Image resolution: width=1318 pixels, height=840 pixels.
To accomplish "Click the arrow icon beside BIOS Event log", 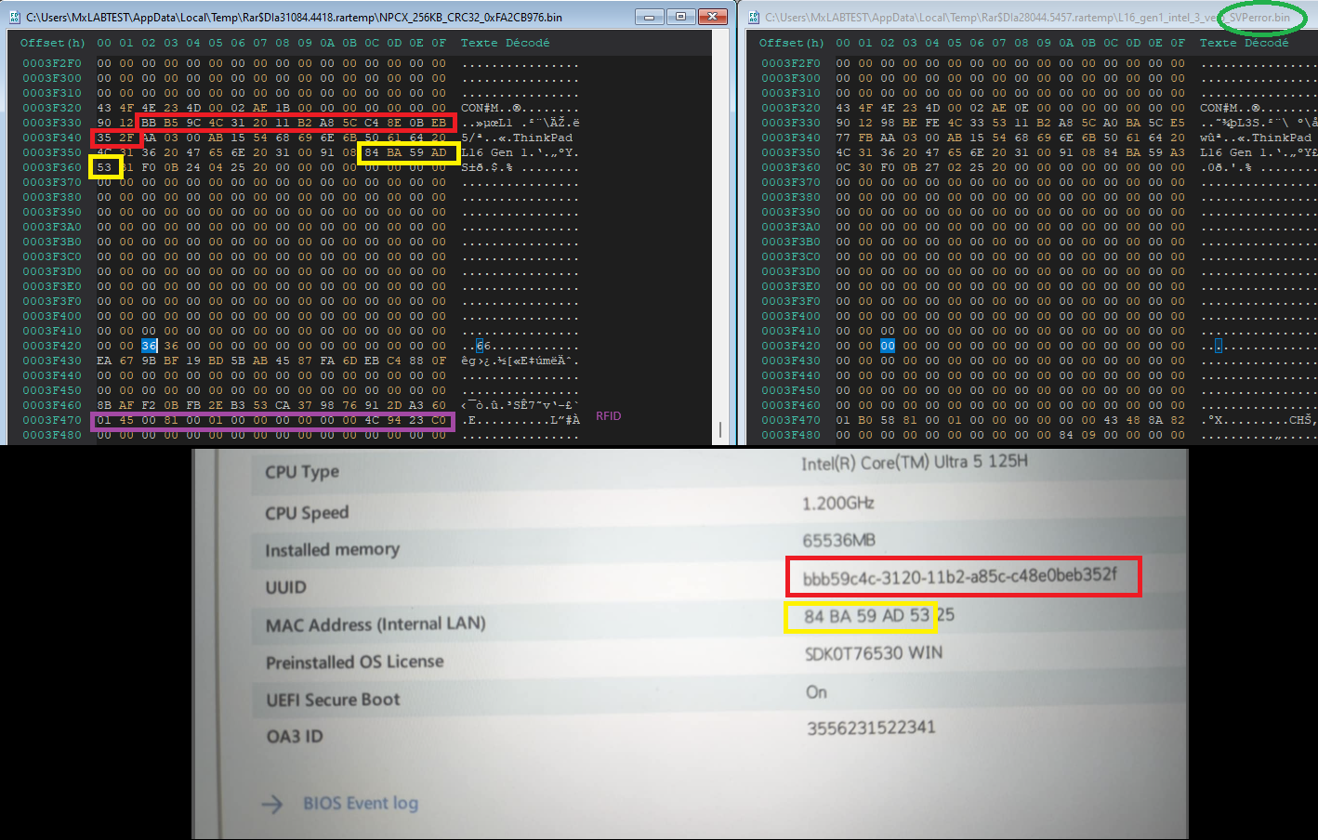I will tap(272, 804).
